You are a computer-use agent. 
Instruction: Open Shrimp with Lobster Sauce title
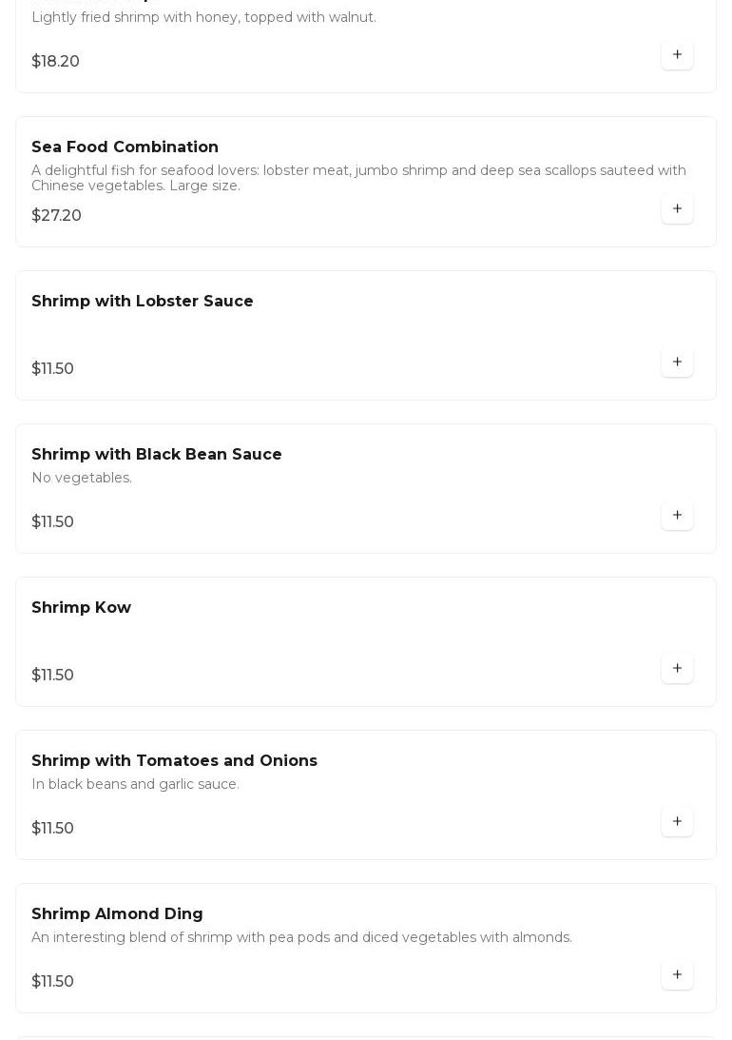pos(142,302)
